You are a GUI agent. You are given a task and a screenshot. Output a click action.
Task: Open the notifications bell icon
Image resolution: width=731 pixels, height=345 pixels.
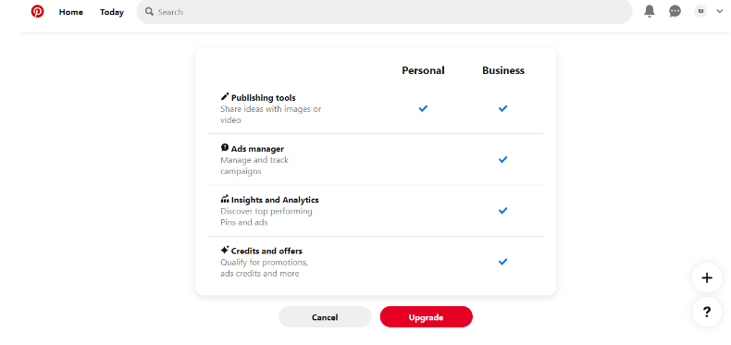pos(649,11)
